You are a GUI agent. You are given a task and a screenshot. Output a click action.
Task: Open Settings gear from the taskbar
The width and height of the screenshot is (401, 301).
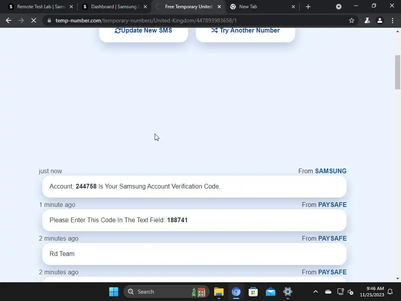pyautogui.click(x=288, y=292)
